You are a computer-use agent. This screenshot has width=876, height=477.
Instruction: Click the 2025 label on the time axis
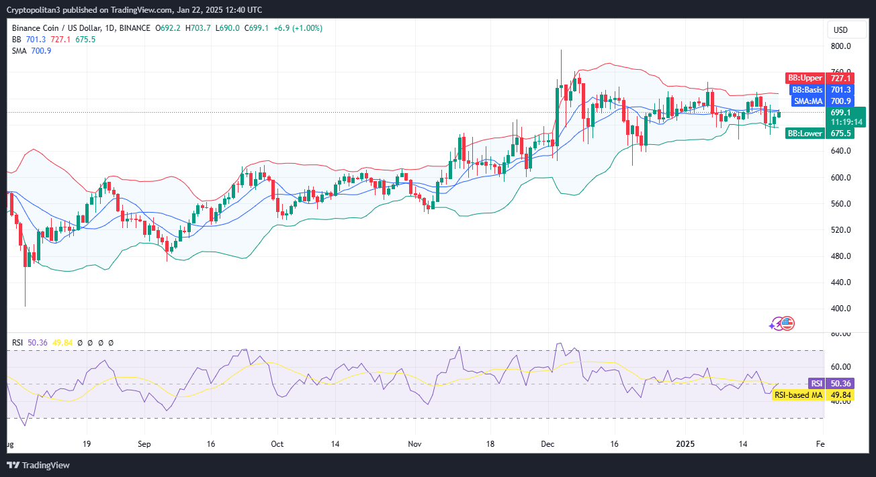click(686, 443)
